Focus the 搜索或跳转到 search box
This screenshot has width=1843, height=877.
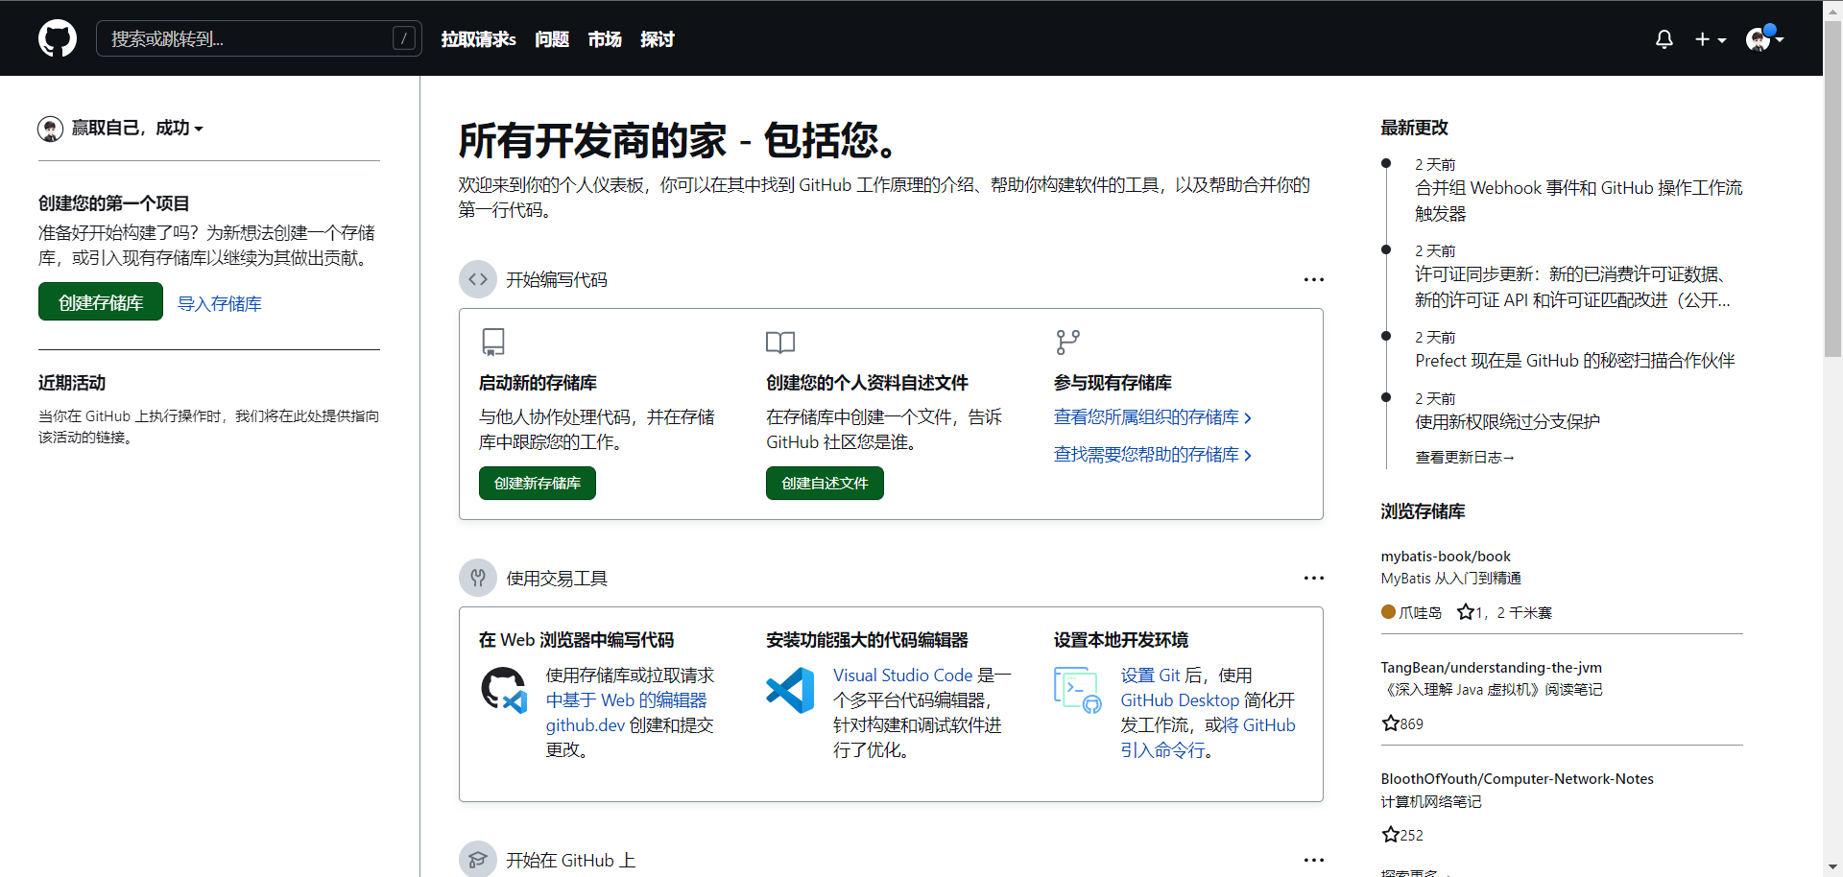[x=258, y=38]
